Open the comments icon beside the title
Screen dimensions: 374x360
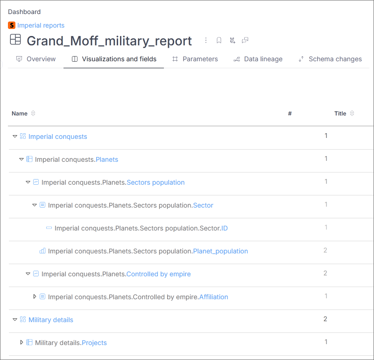pyautogui.click(x=245, y=41)
